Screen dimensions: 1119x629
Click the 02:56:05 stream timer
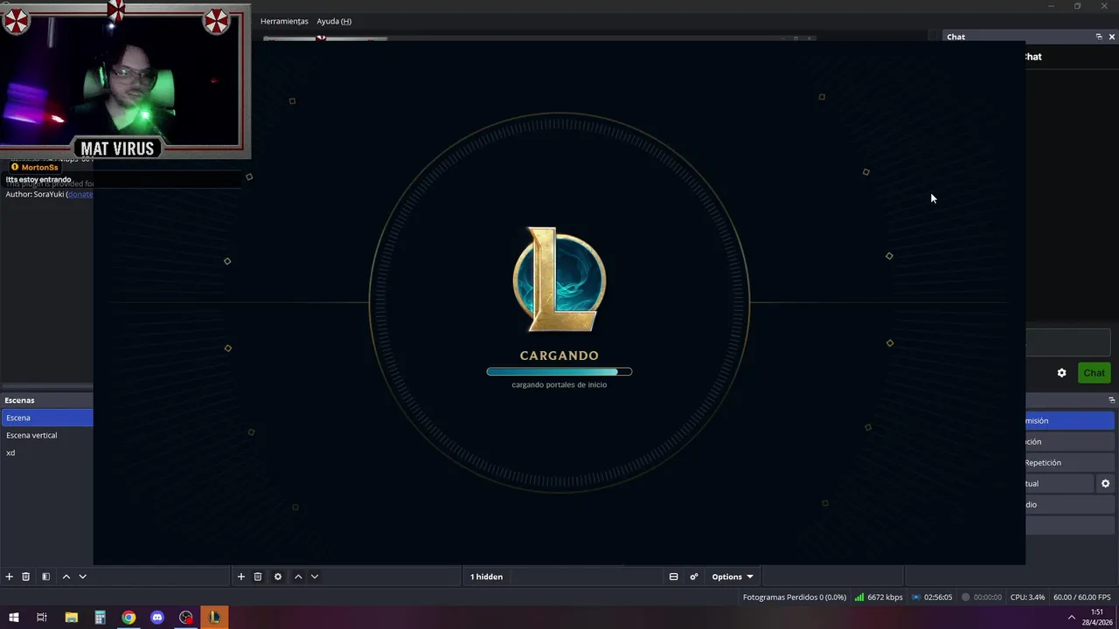tap(932, 598)
